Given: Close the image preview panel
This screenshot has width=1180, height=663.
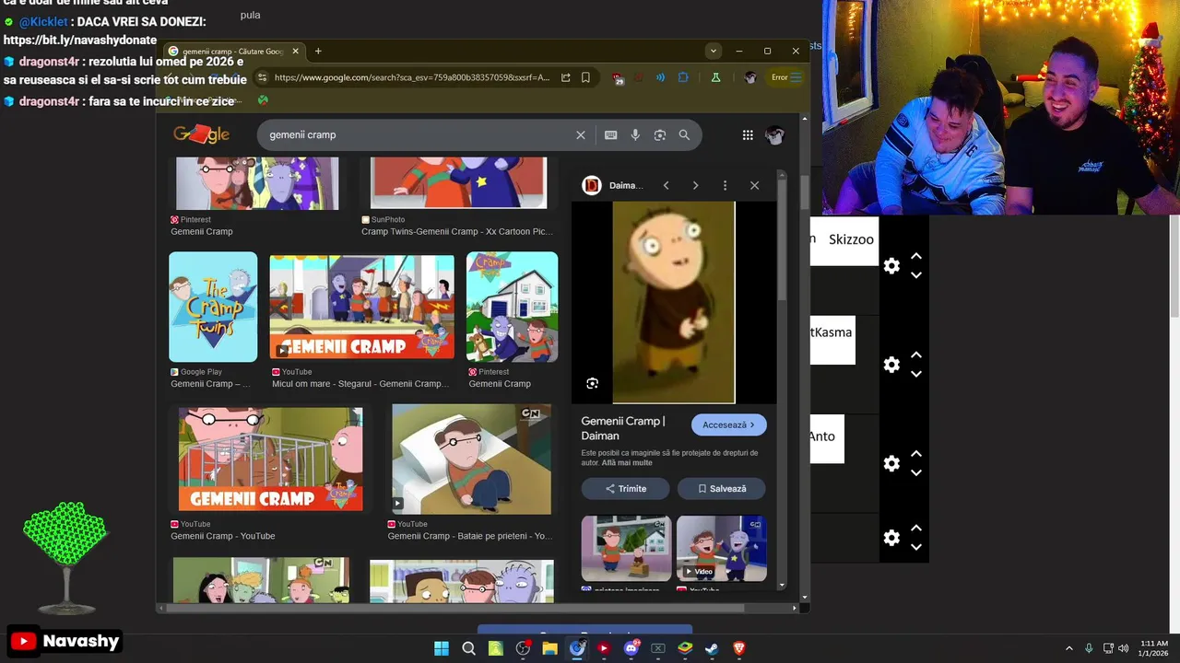Looking at the screenshot, I should [754, 185].
